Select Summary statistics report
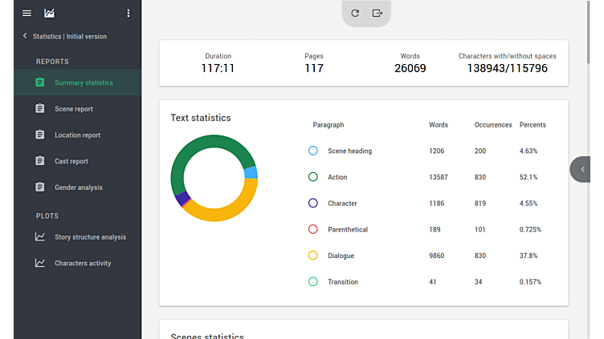Screen dimensions: 604x339 (84, 83)
